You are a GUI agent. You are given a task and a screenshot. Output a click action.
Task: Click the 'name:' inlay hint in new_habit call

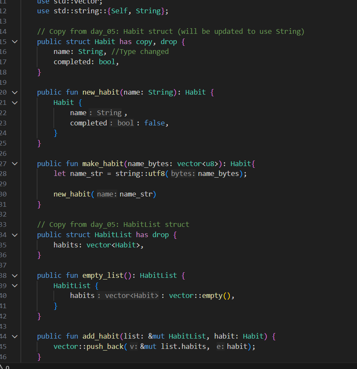[x=107, y=194]
